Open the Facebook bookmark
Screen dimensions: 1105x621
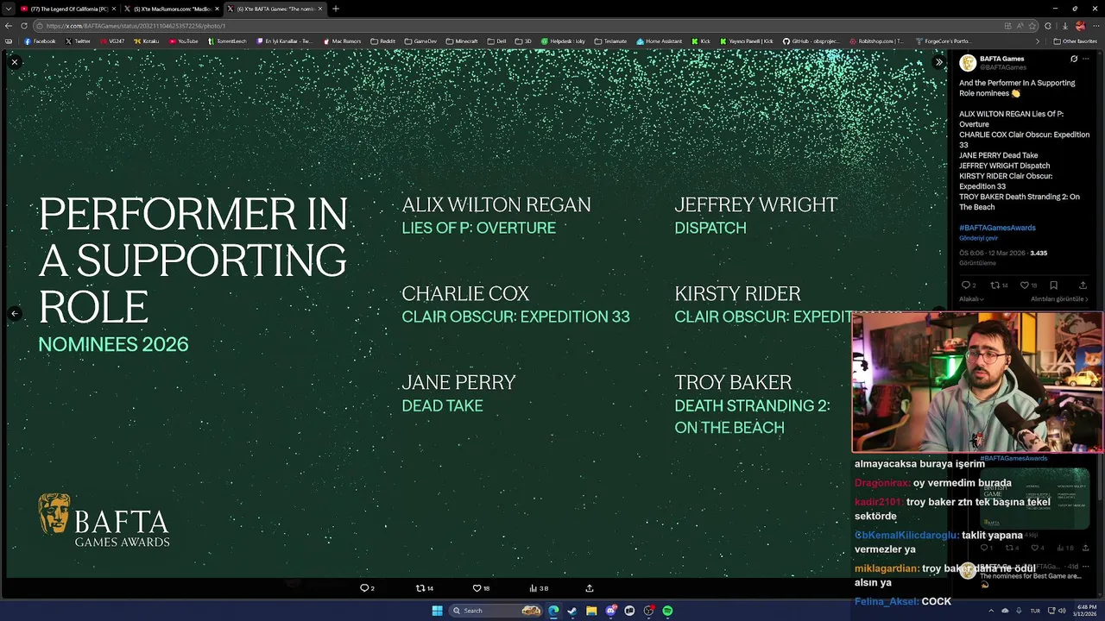(40, 41)
